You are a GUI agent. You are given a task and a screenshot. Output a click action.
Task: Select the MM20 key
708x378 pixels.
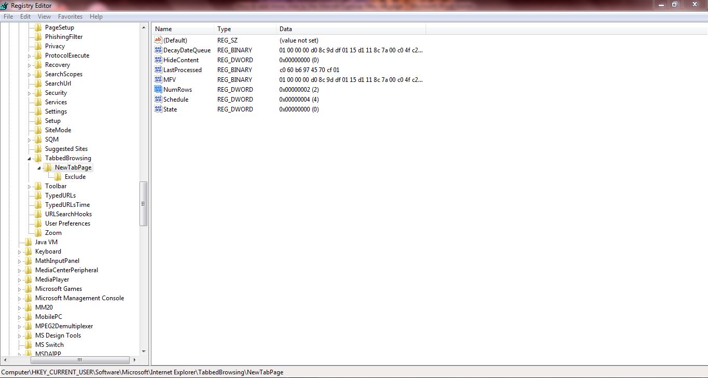[44, 307]
